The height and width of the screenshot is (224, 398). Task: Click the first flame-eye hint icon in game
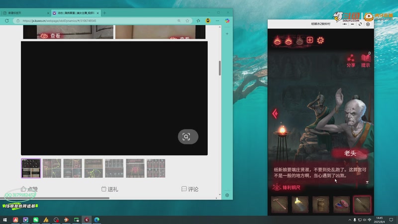[277, 40]
